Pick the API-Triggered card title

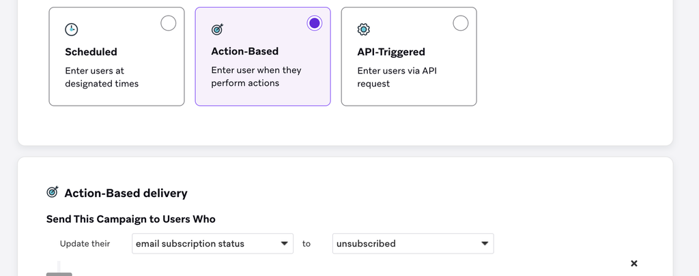pyautogui.click(x=391, y=52)
